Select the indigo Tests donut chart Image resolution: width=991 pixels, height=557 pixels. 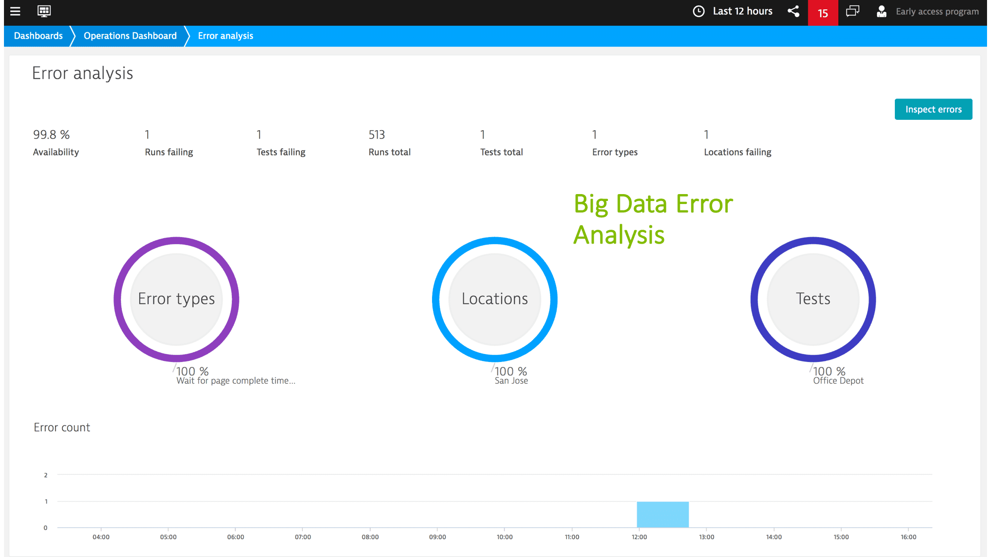click(x=813, y=300)
